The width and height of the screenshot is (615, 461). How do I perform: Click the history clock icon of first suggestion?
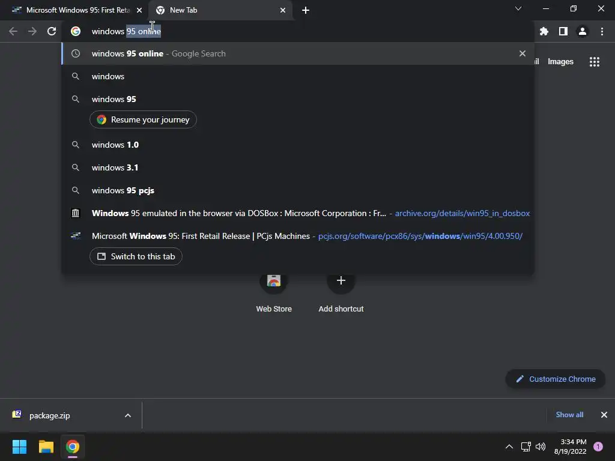click(76, 53)
